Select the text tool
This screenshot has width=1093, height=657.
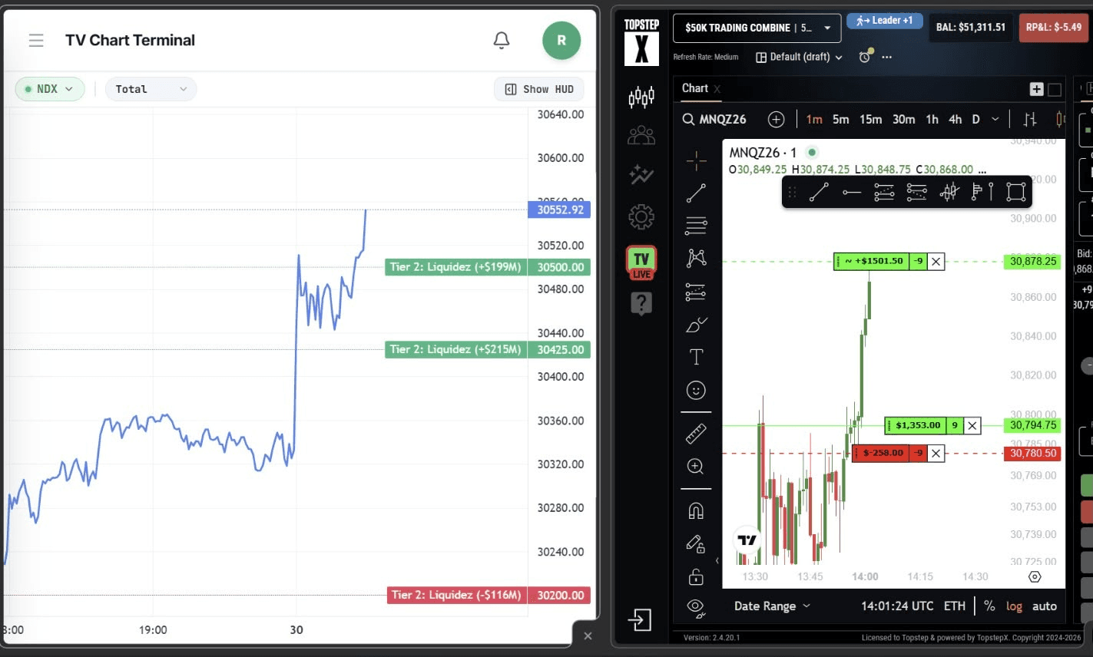point(696,357)
